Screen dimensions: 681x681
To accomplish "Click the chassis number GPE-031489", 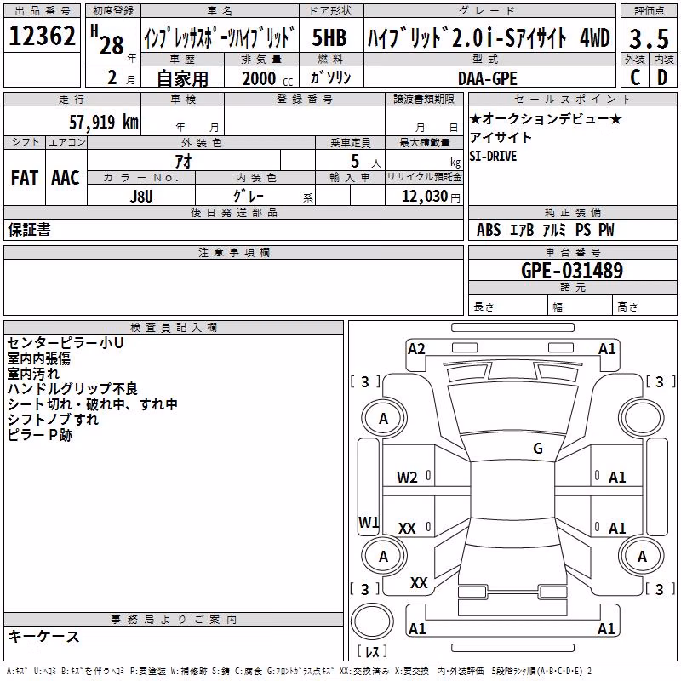I will click(572, 270).
